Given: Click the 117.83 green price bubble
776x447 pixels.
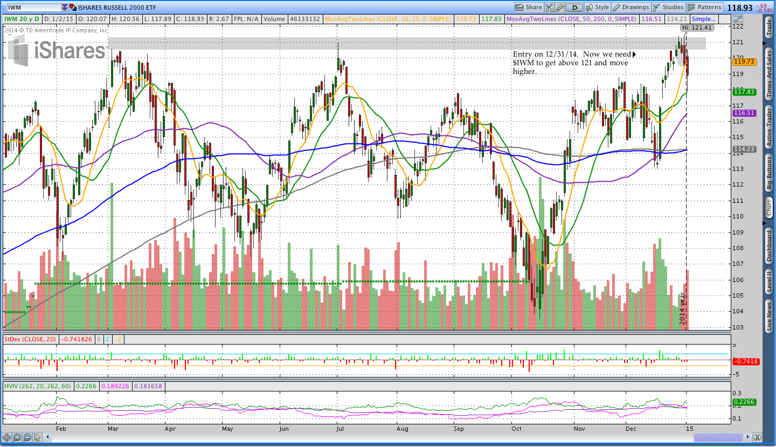Looking at the screenshot, I should (x=743, y=92).
